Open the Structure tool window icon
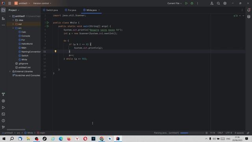Viewport: 252px width, 142px height. coord(3,19)
